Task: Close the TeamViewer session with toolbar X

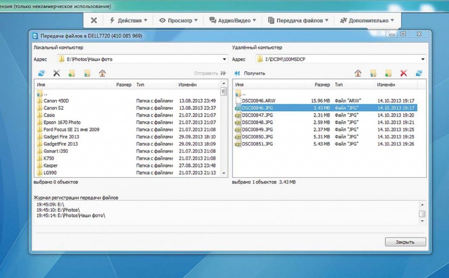Action: (x=94, y=20)
